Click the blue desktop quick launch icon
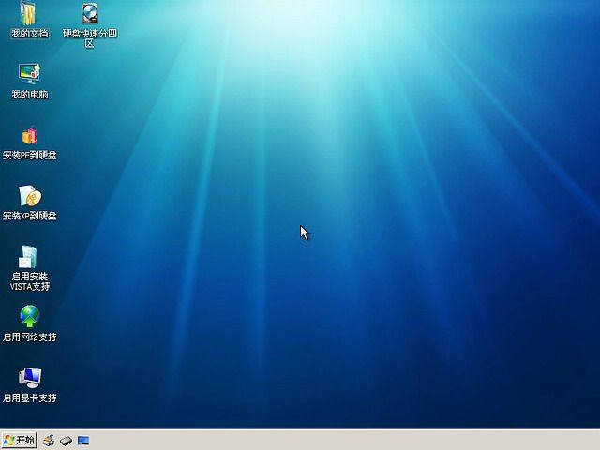 coord(83,440)
